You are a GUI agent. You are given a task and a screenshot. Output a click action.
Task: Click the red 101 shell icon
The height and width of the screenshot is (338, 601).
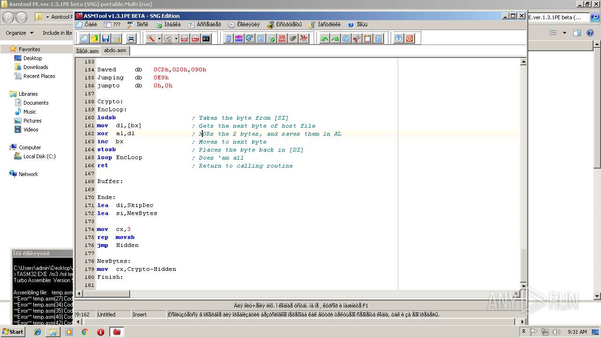[x=282, y=38]
